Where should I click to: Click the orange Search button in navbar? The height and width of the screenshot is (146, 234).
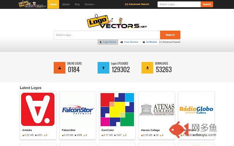pyautogui.click(x=207, y=4)
